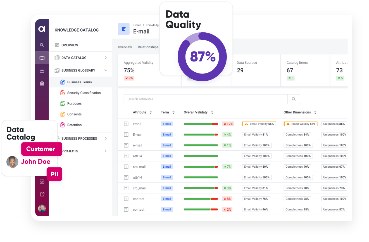Click Completness 84% tag
Image resolution: width=369 pixels, height=242 pixels.
(297, 134)
